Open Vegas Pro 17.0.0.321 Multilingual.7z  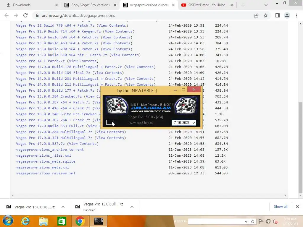54,138
